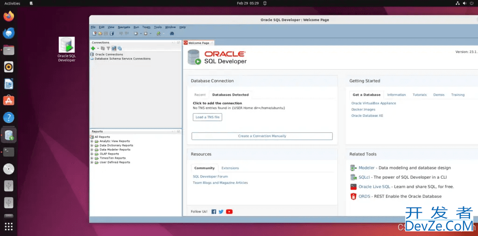Click the Load a TNS file button
The height and width of the screenshot is (236, 478).
(207, 117)
